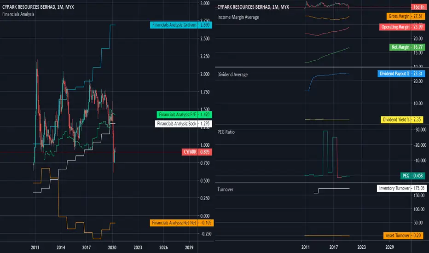Click the Financials Analysis:Graham 2.690 label
The width and height of the screenshot is (429, 253).
pos(181,25)
